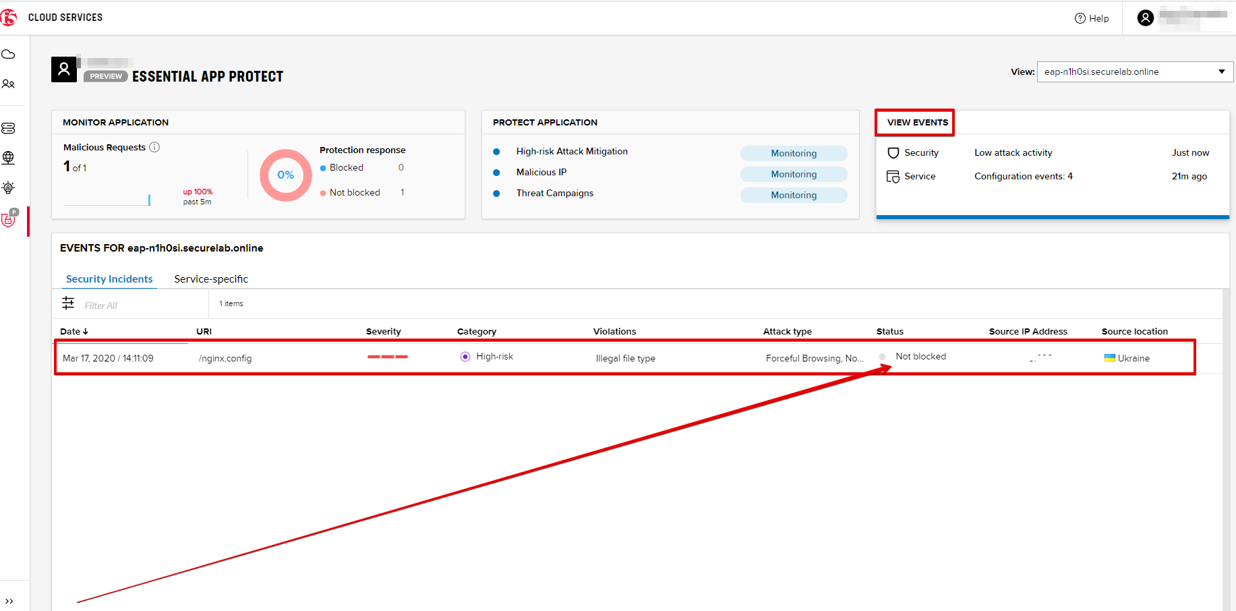Click the severity red bars indicator
The image size is (1236, 611).
point(388,357)
